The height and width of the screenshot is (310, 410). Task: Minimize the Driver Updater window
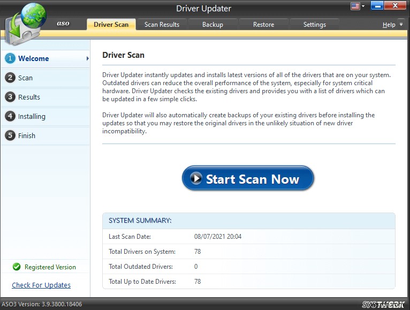click(x=377, y=5)
